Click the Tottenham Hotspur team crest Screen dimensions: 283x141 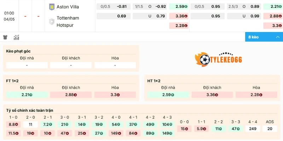[x=51, y=22]
